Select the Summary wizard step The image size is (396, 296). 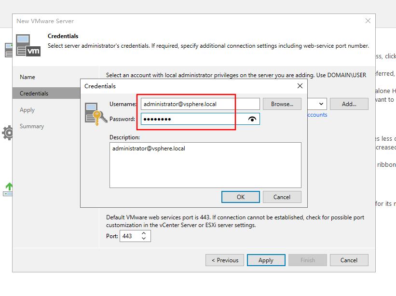tap(32, 126)
